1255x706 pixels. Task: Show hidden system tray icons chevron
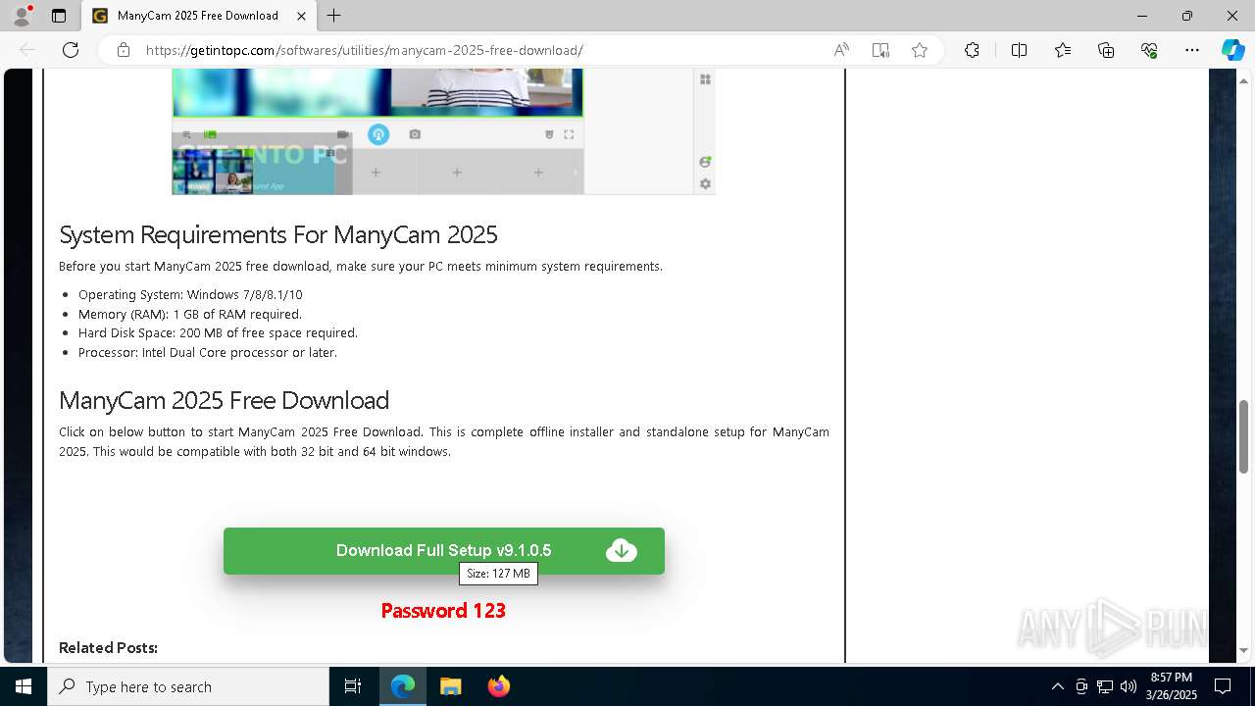tap(1057, 686)
